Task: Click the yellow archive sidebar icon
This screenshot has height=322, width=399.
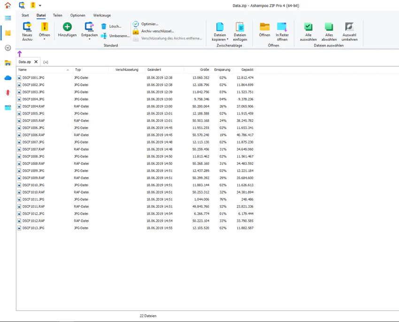Action: point(8,33)
